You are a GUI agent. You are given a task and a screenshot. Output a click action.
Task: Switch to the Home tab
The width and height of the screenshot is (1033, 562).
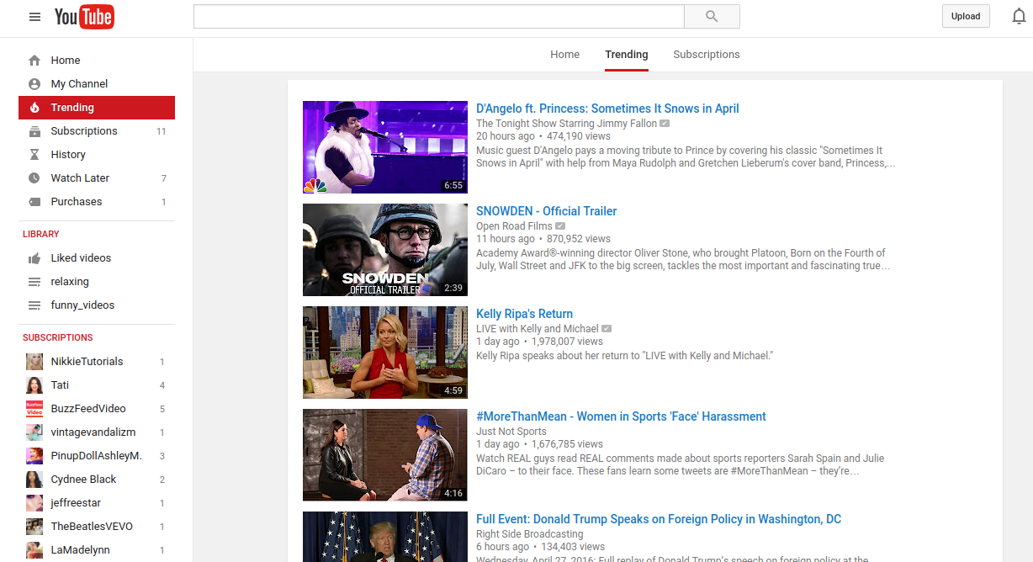coord(564,55)
